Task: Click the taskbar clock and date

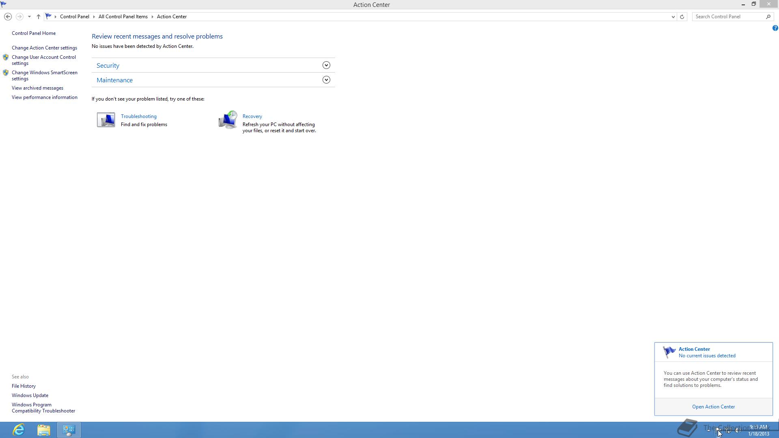Action: [759, 430]
